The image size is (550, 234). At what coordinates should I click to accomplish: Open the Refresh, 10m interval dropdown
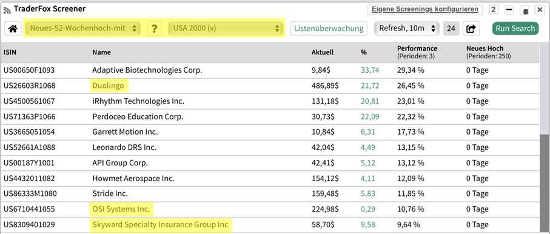click(406, 28)
